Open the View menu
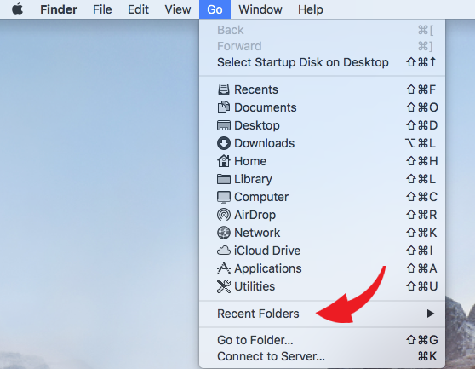 click(x=178, y=9)
